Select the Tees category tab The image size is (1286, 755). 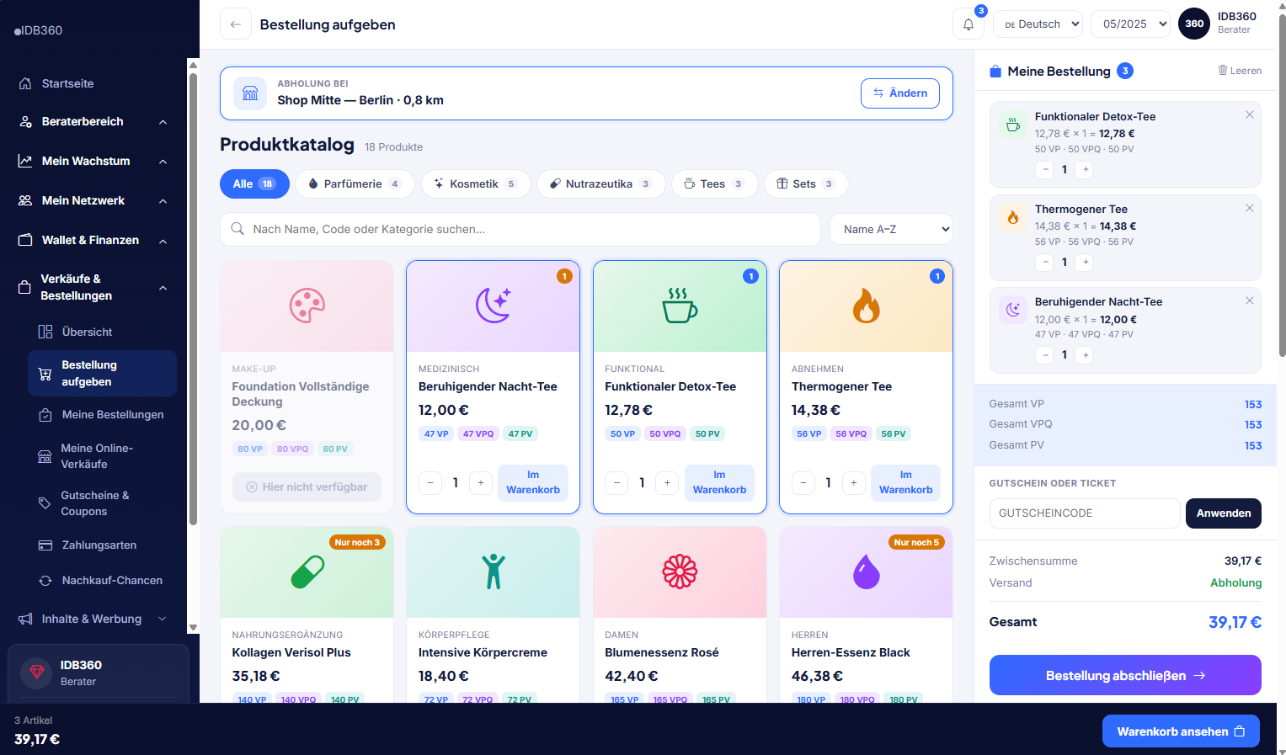pos(715,183)
